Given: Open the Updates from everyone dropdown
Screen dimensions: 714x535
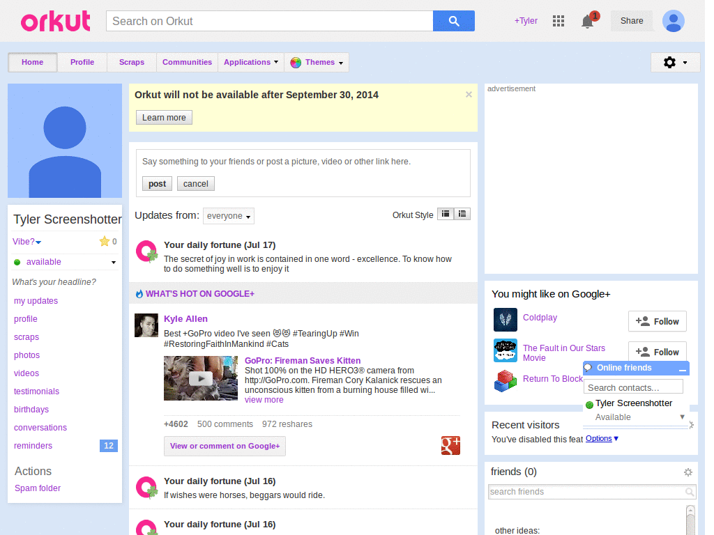Looking at the screenshot, I should [229, 216].
